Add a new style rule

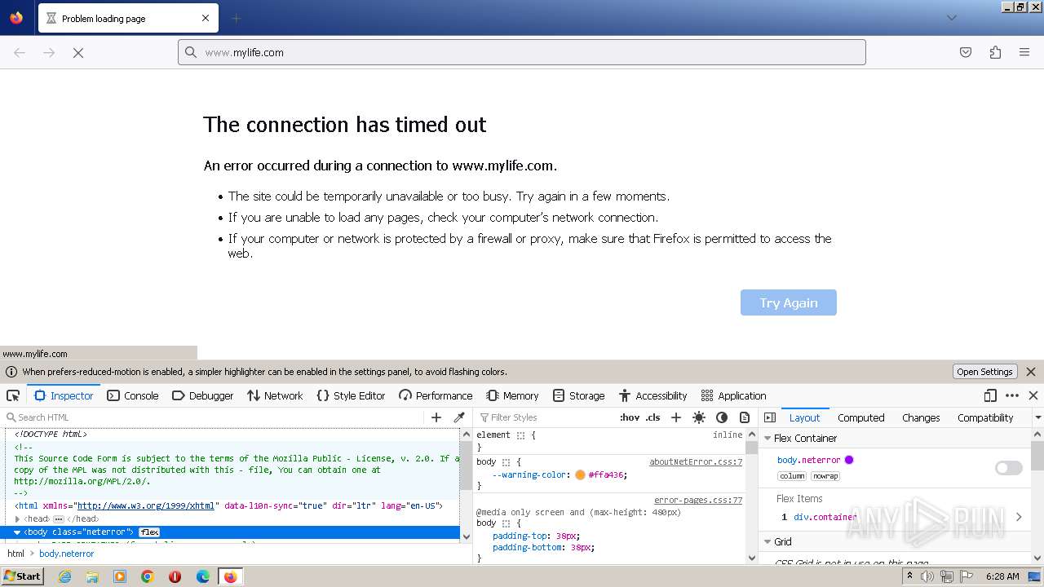coord(676,417)
